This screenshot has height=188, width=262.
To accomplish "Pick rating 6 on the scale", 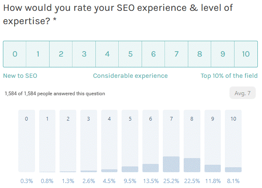I will [153, 54].
